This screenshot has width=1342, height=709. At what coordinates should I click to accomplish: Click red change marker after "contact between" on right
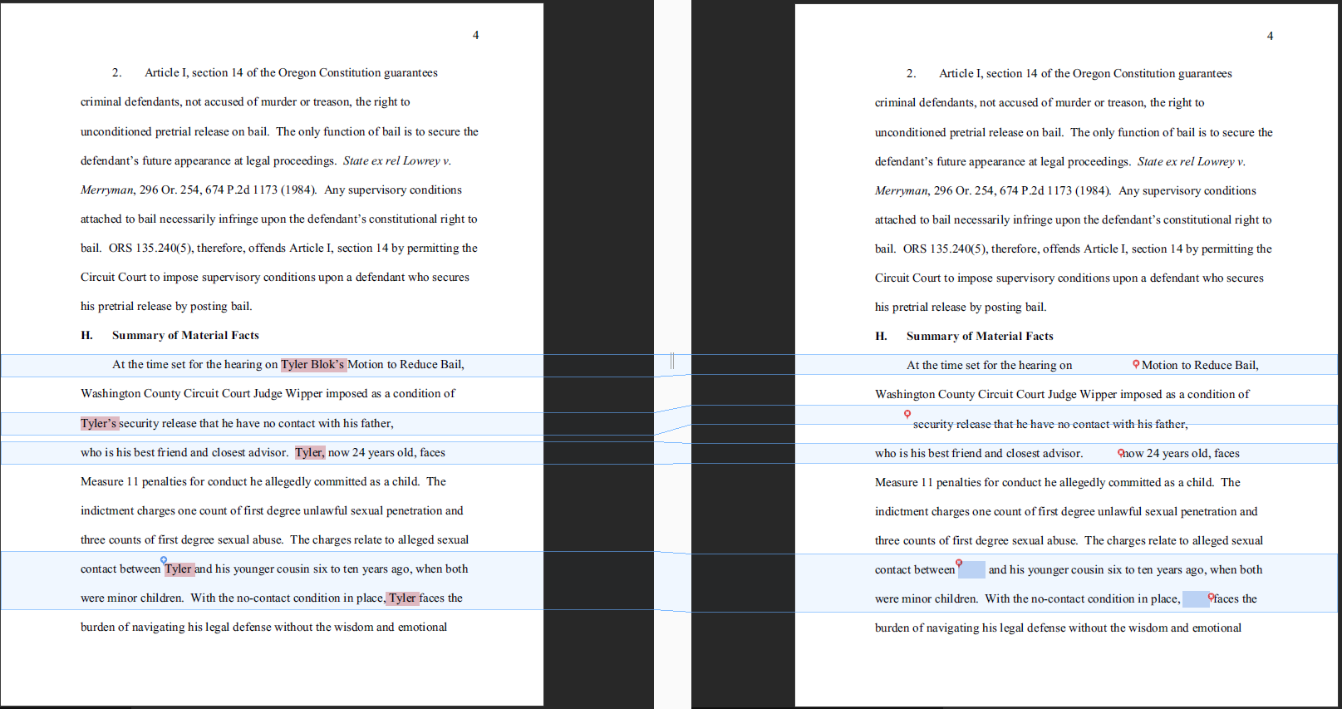959,564
